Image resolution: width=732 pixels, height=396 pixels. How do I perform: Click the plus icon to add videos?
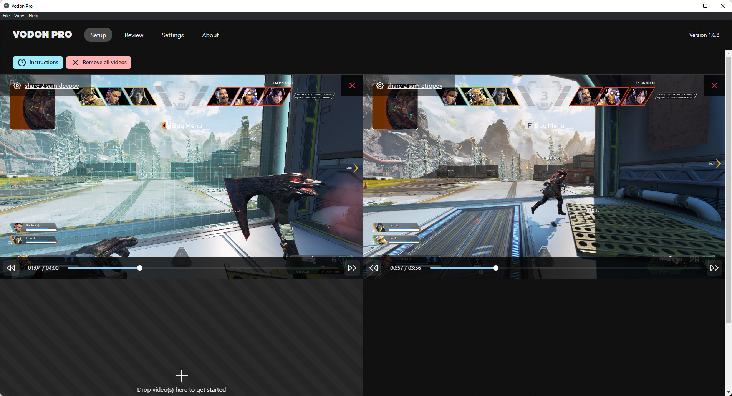pyautogui.click(x=182, y=376)
